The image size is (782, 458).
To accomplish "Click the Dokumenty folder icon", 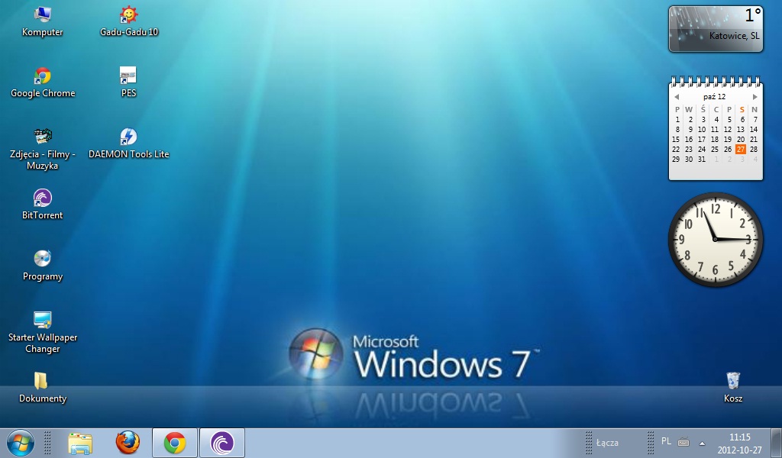I will pyautogui.click(x=42, y=382).
